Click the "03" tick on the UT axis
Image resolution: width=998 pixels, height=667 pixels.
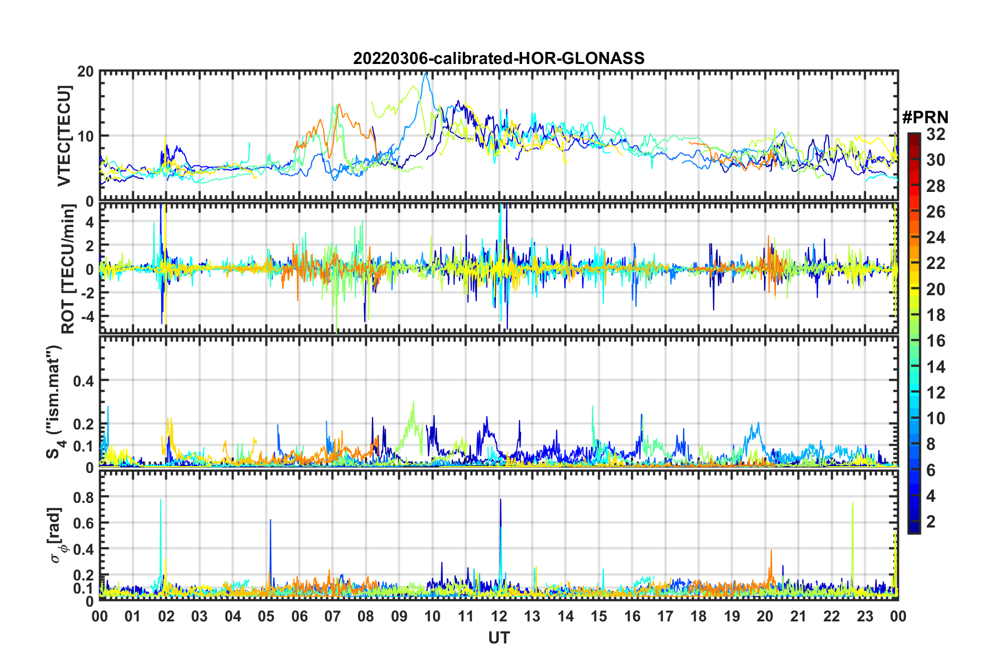pos(199,616)
